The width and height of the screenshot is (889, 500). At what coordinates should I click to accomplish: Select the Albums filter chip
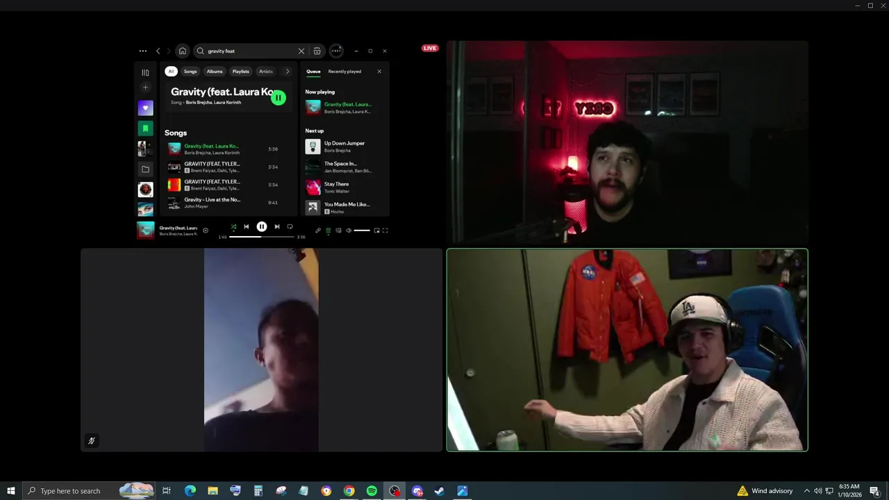click(x=215, y=72)
